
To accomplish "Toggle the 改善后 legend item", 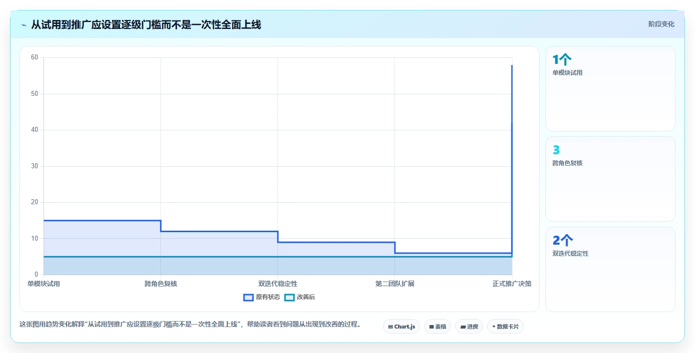I will coord(299,297).
